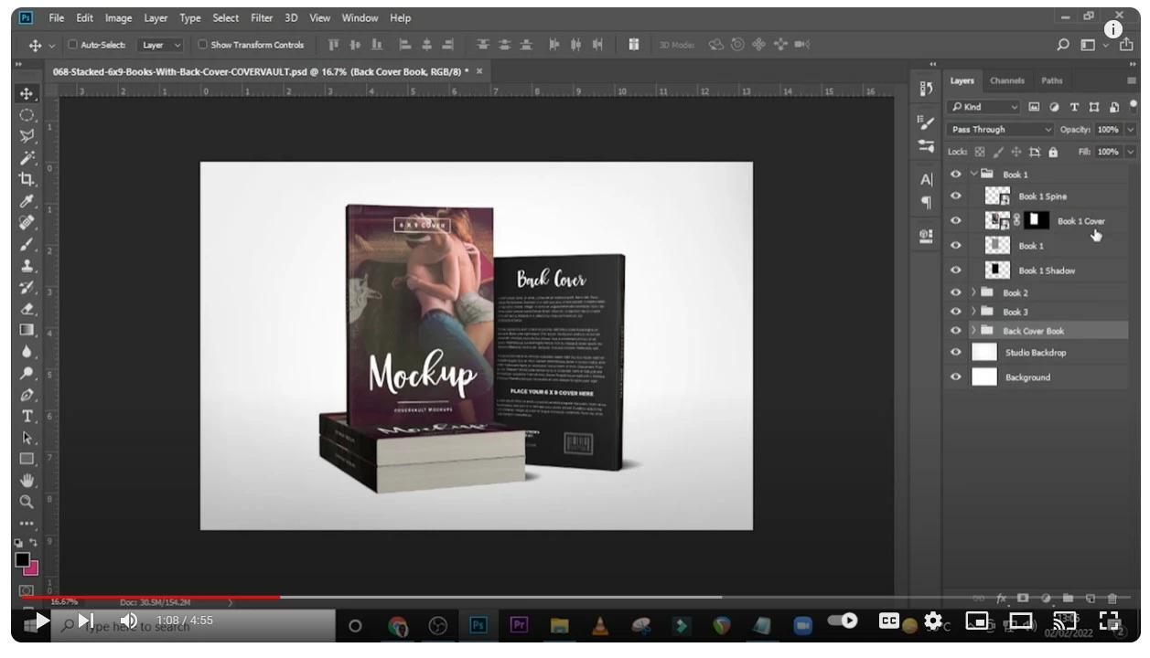
Task: Open the Image menu
Action: (119, 17)
